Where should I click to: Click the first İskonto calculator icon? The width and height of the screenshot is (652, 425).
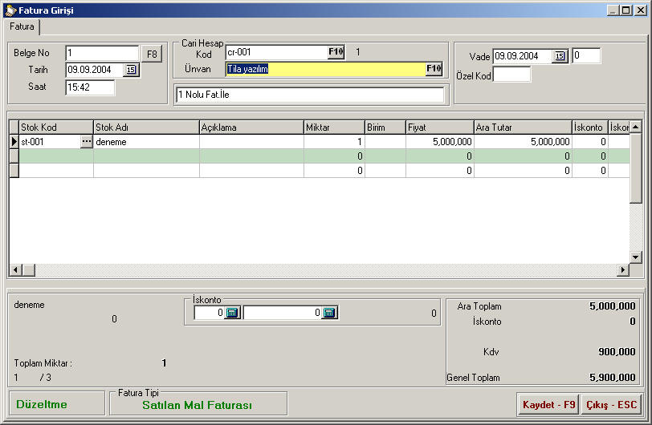[232, 313]
